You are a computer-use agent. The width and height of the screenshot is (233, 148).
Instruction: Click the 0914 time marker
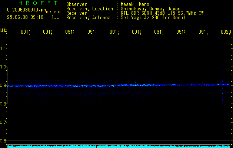pyautogui.click(x=92, y=32)
